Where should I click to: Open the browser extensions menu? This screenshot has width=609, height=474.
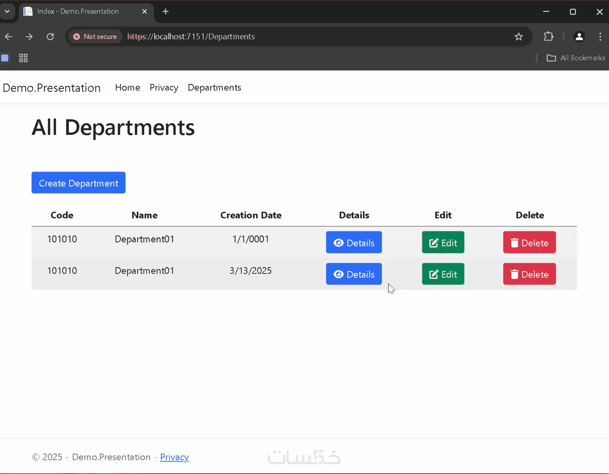click(x=548, y=36)
